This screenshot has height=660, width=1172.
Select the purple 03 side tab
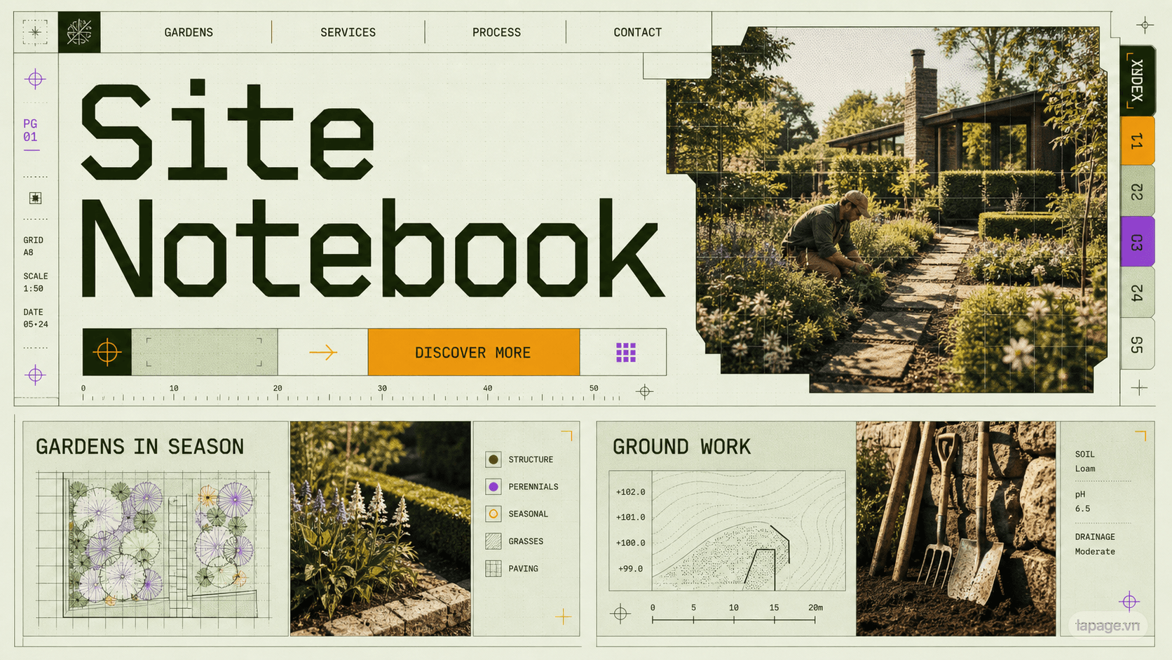pyautogui.click(x=1137, y=241)
